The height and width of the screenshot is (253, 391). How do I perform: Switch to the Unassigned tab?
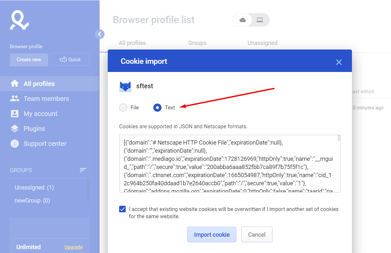pyautogui.click(x=262, y=43)
